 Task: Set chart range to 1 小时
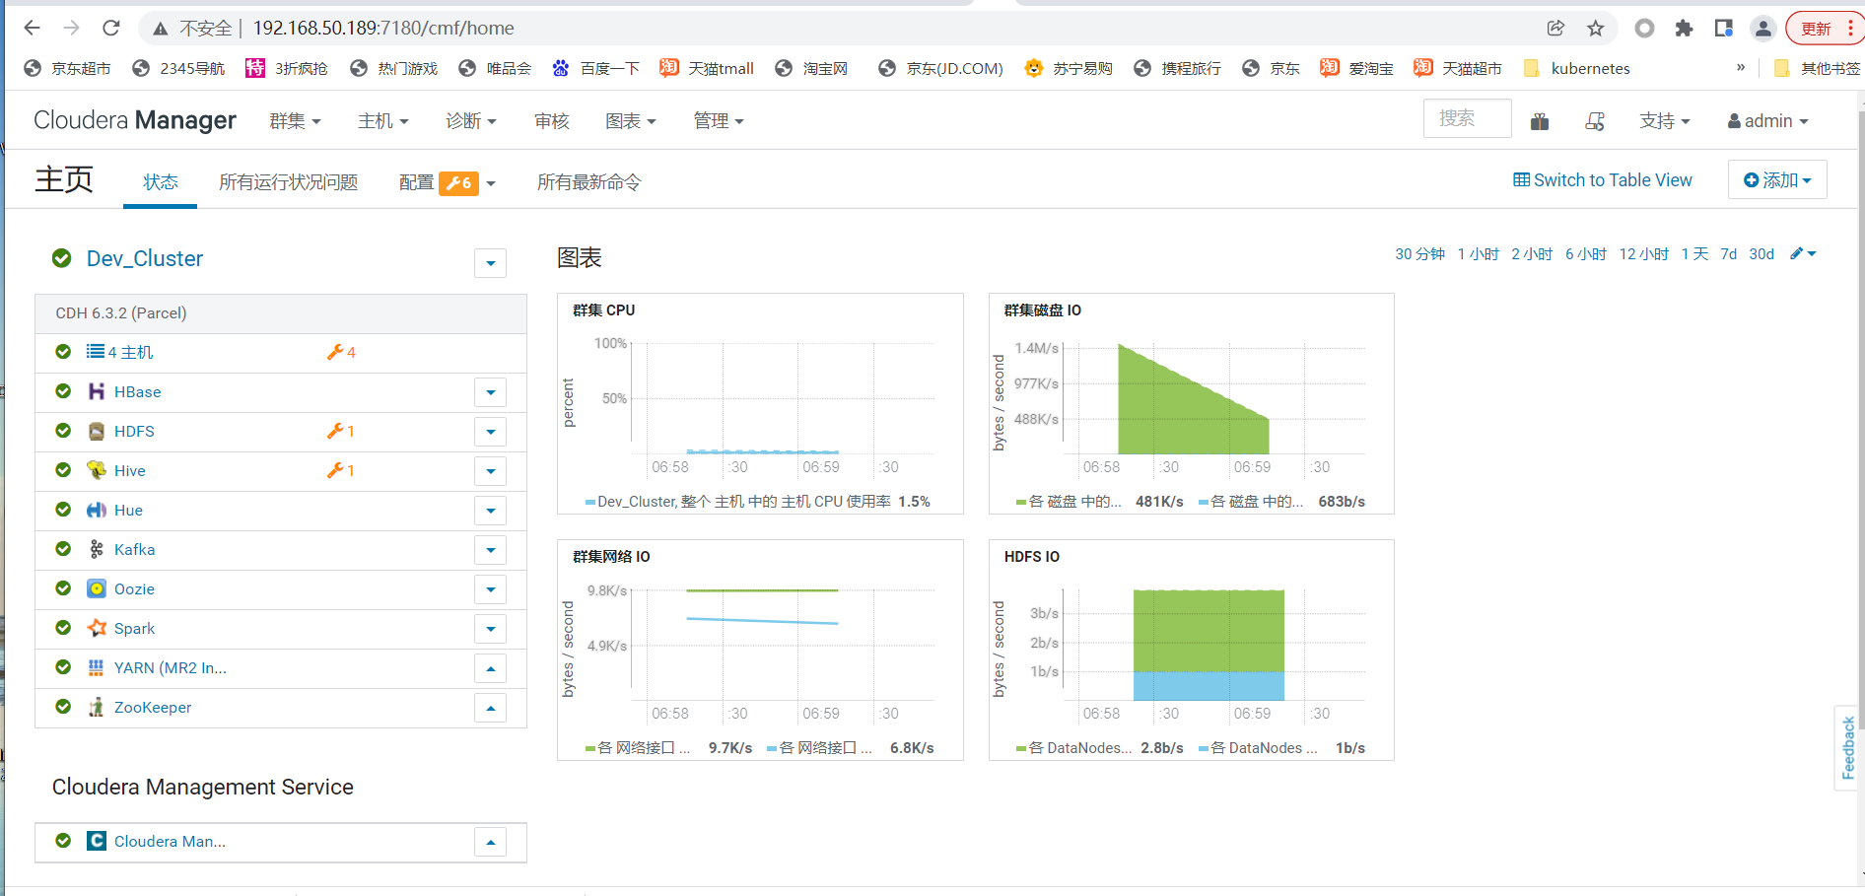1479,254
